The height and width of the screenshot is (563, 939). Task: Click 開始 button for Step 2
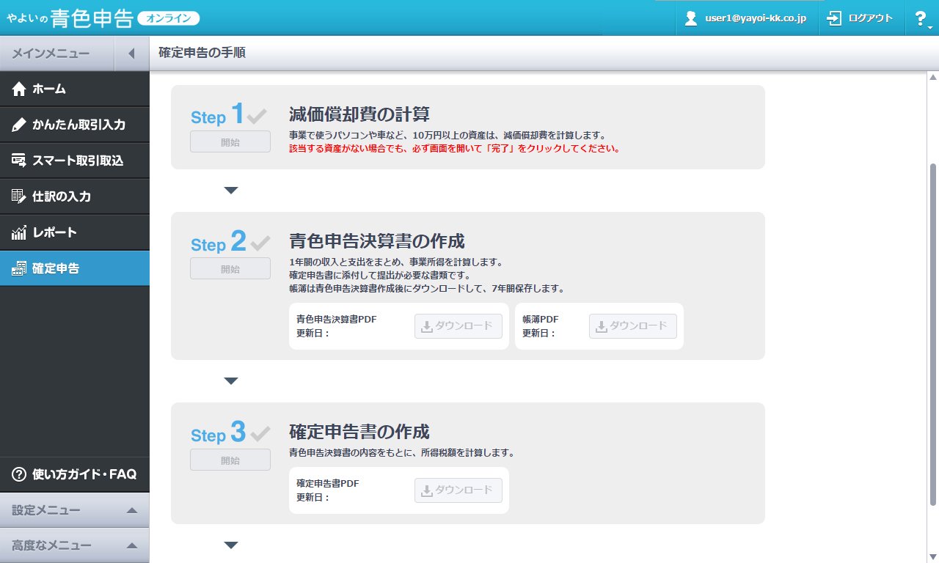tap(230, 268)
